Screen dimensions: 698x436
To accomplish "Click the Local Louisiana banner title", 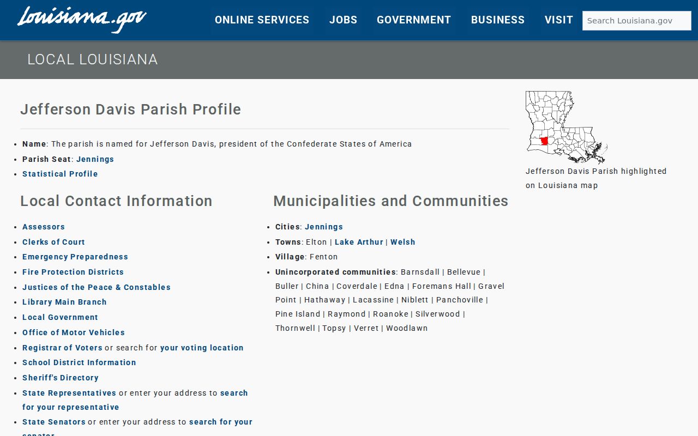I will pyautogui.click(x=93, y=59).
